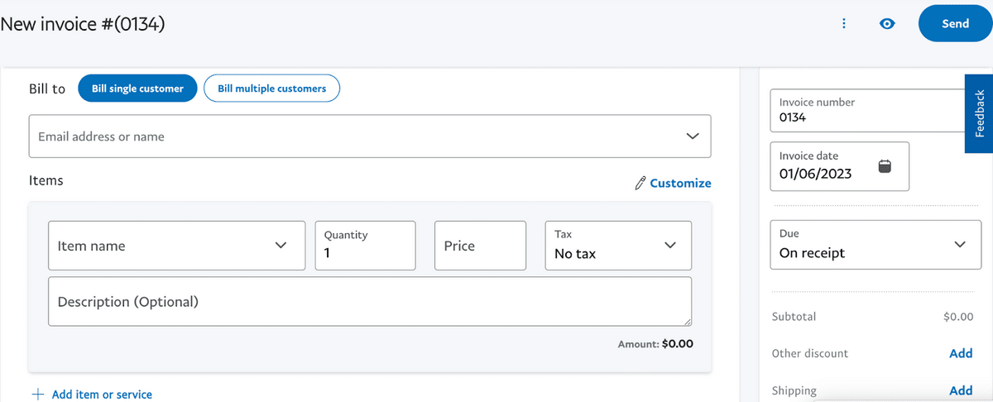The height and width of the screenshot is (402, 993).
Task: Select Bill single customer option
Action: [137, 89]
